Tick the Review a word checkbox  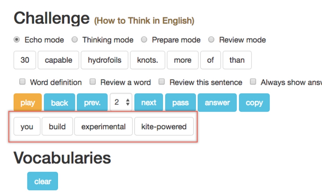(x=93, y=82)
